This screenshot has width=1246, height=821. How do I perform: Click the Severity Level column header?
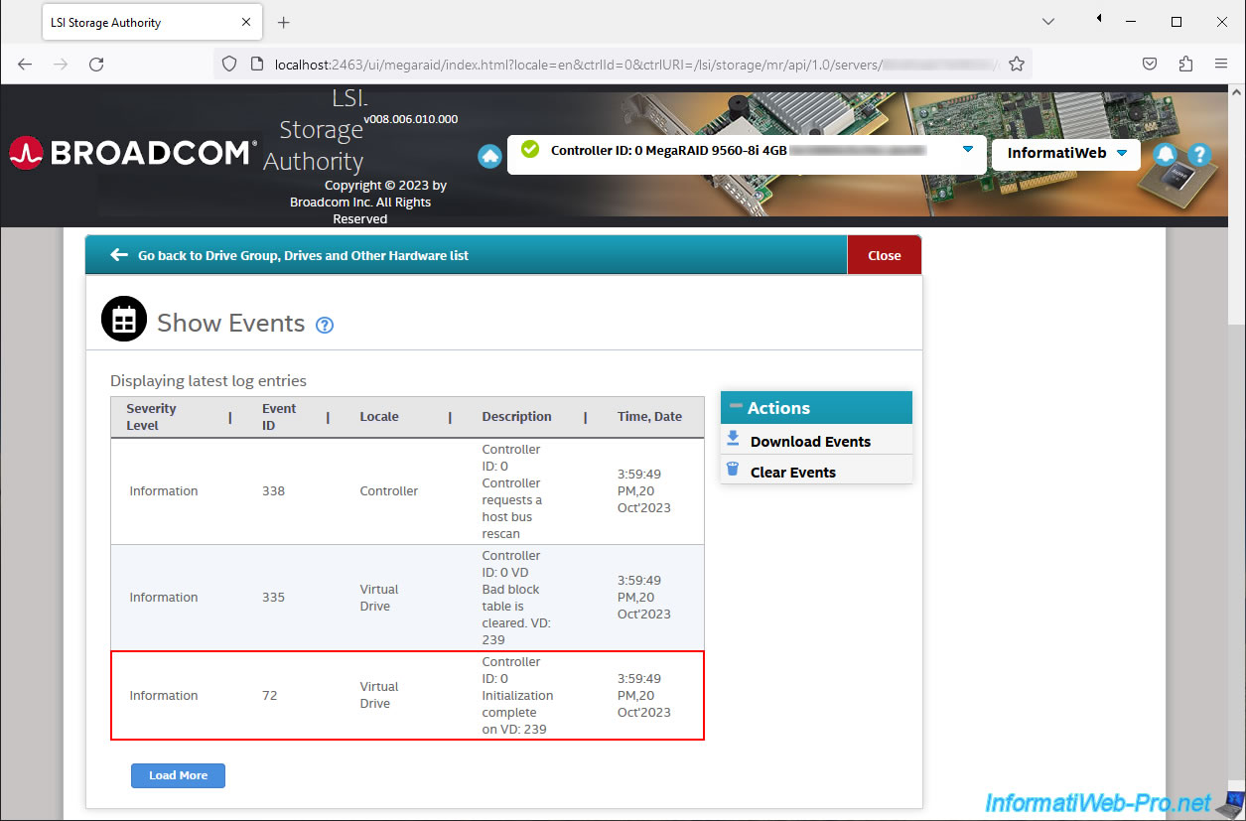click(151, 417)
